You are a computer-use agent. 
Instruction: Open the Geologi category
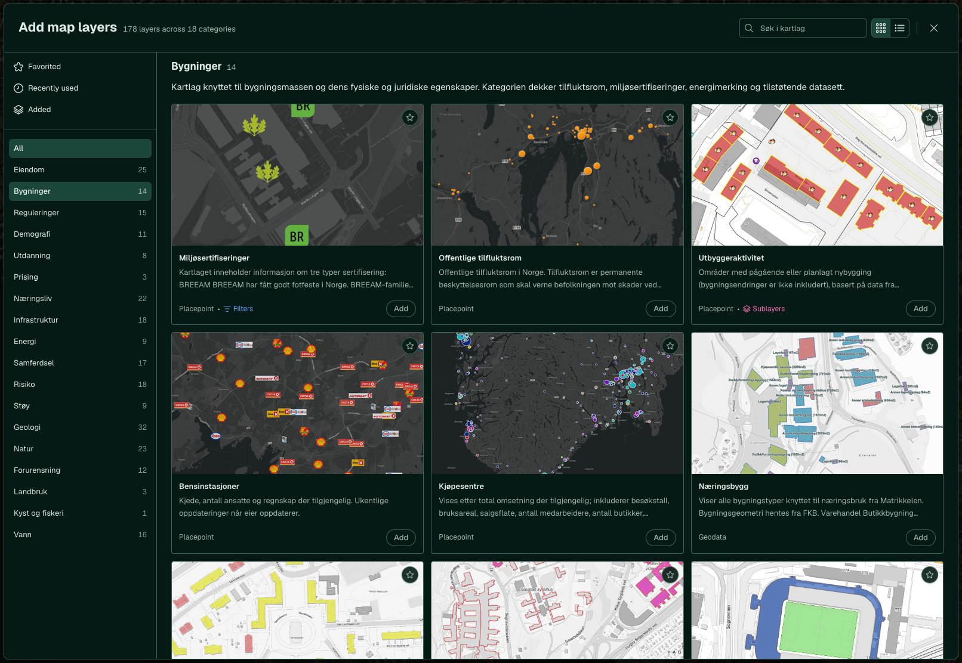tap(80, 427)
